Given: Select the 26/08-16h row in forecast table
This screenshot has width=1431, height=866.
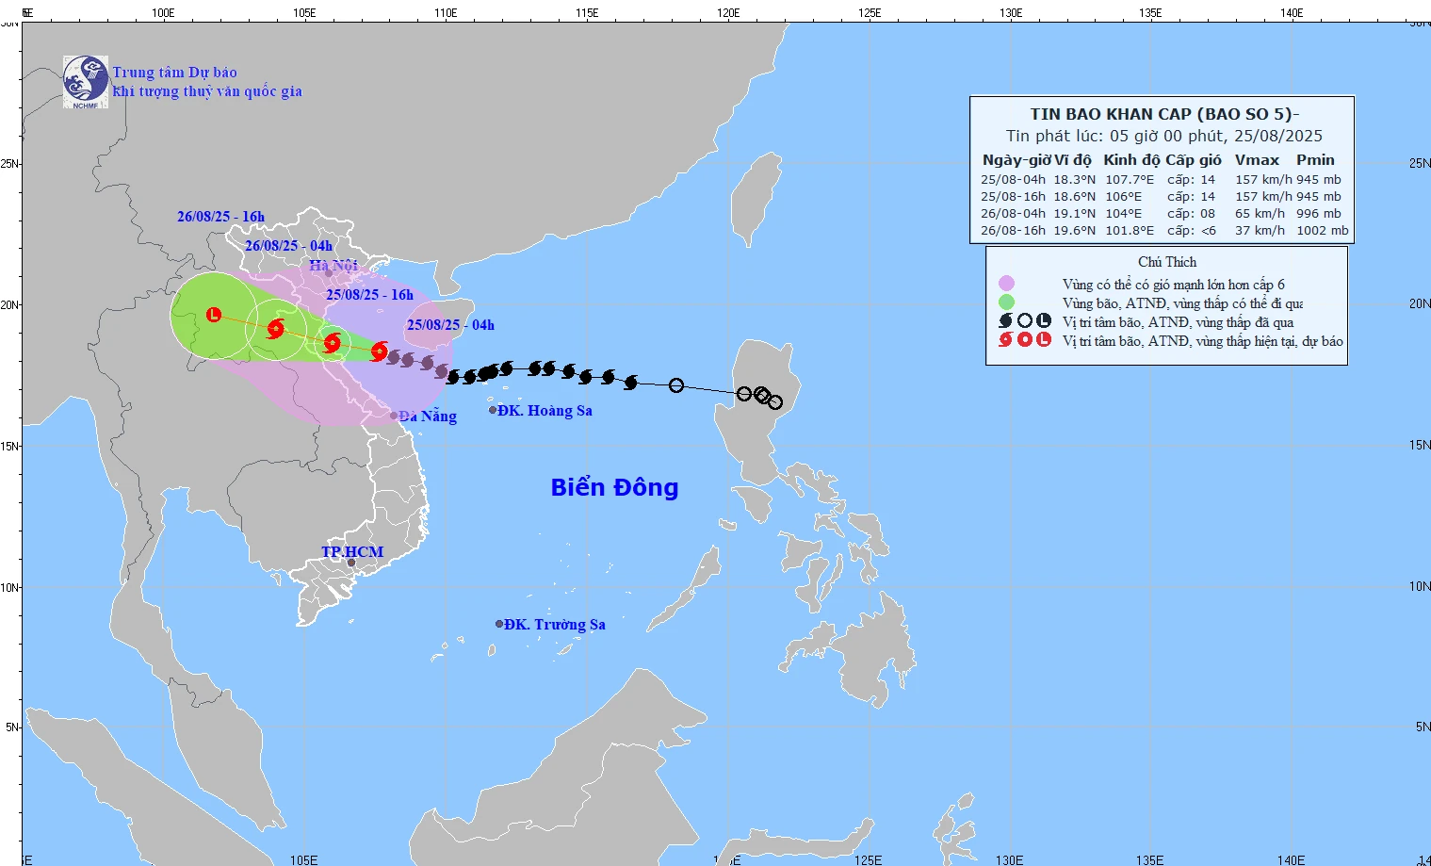Looking at the screenshot, I should coord(1163,231).
